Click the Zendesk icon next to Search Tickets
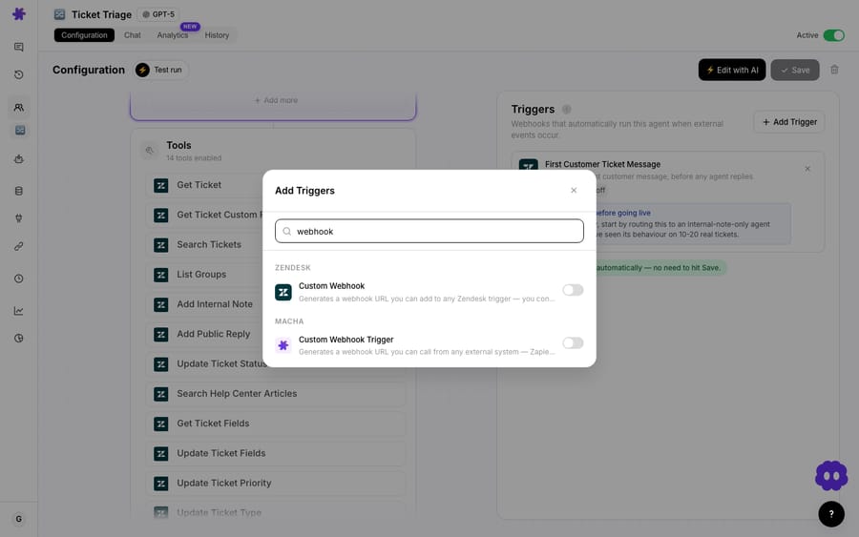 click(161, 245)
